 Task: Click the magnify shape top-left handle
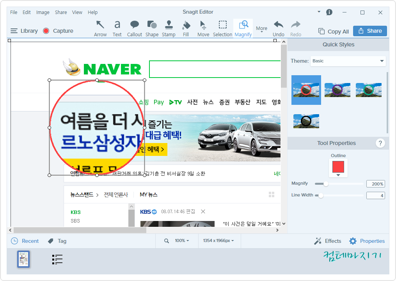click(49, 80)
